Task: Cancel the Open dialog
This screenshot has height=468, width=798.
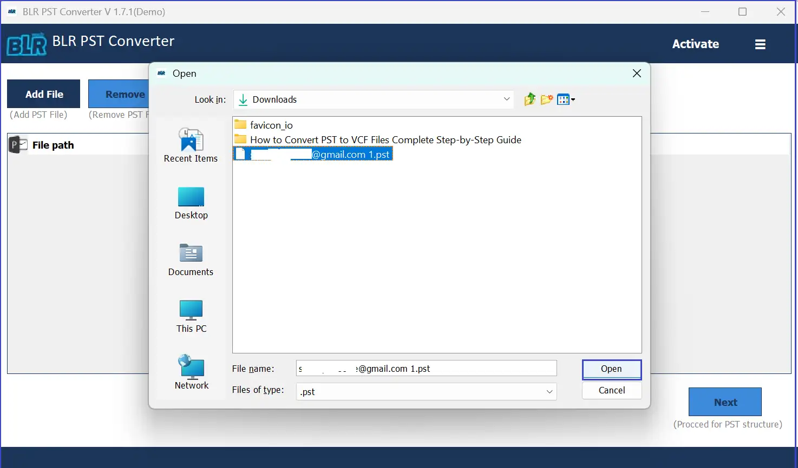Action: pos(611,390)
